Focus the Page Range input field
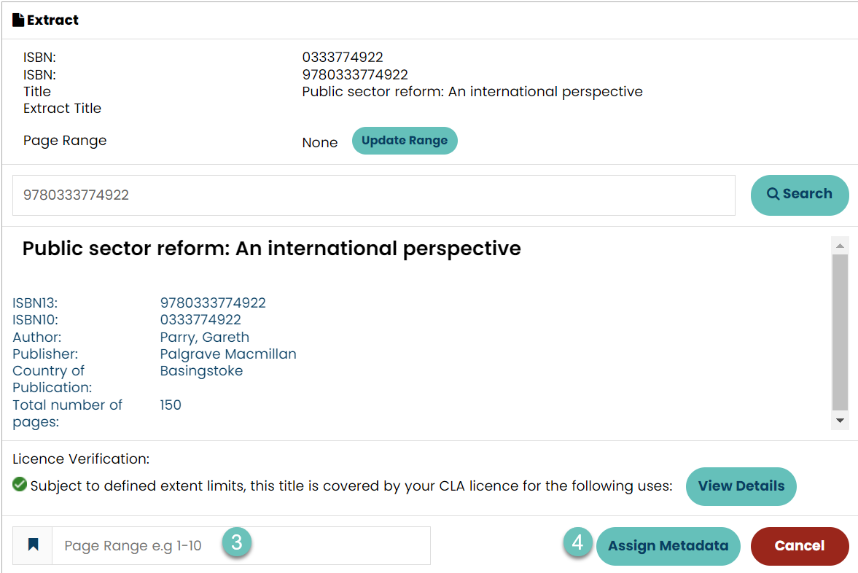This screenshot has height=573, width=858. [x=241, y=545]
